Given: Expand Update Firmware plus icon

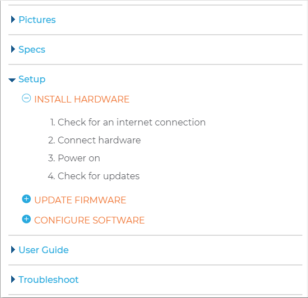Looking at the screenshot, I should [x=26, y=199].
